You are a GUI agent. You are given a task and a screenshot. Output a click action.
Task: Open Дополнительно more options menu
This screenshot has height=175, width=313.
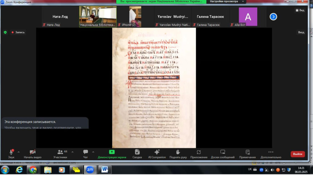(271, 154)
